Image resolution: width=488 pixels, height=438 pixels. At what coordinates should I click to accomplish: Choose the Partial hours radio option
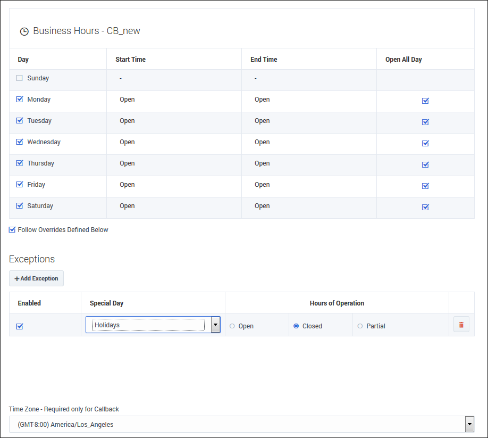(x=360, y=326)
